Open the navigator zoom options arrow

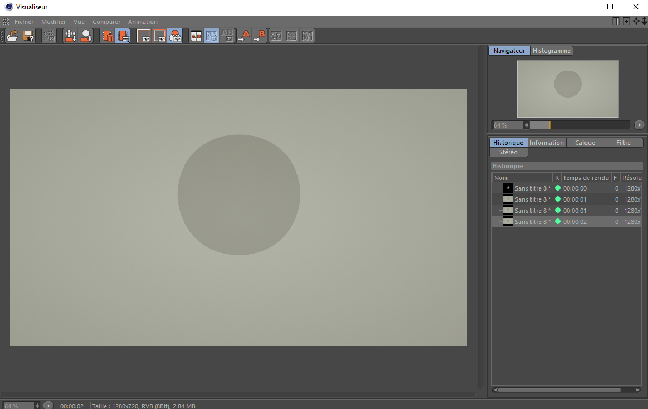(639, 125)
